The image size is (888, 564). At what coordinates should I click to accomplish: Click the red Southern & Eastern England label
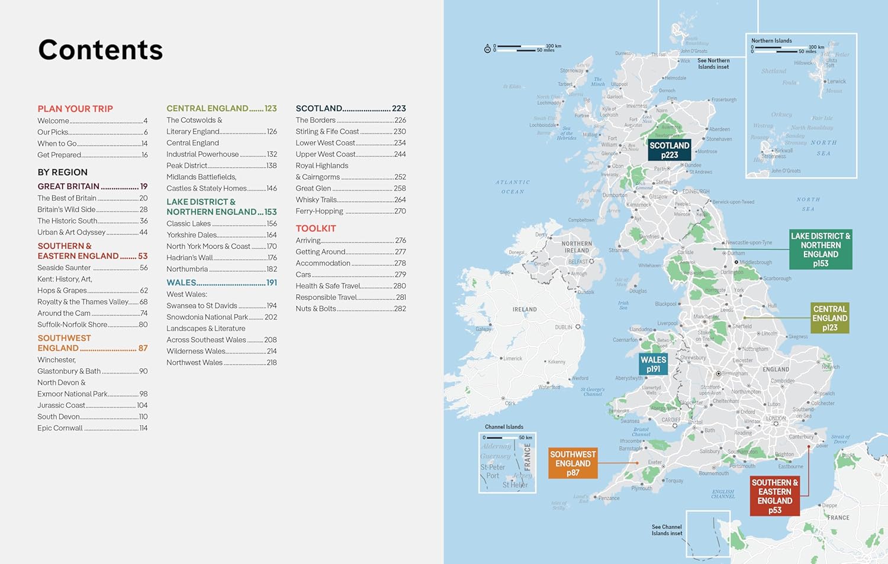[x=774, y=496]
